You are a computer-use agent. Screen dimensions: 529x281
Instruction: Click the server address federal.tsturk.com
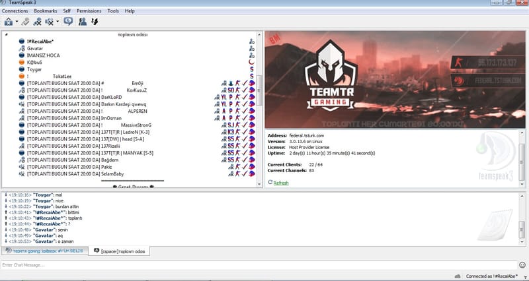click(306, 136)
